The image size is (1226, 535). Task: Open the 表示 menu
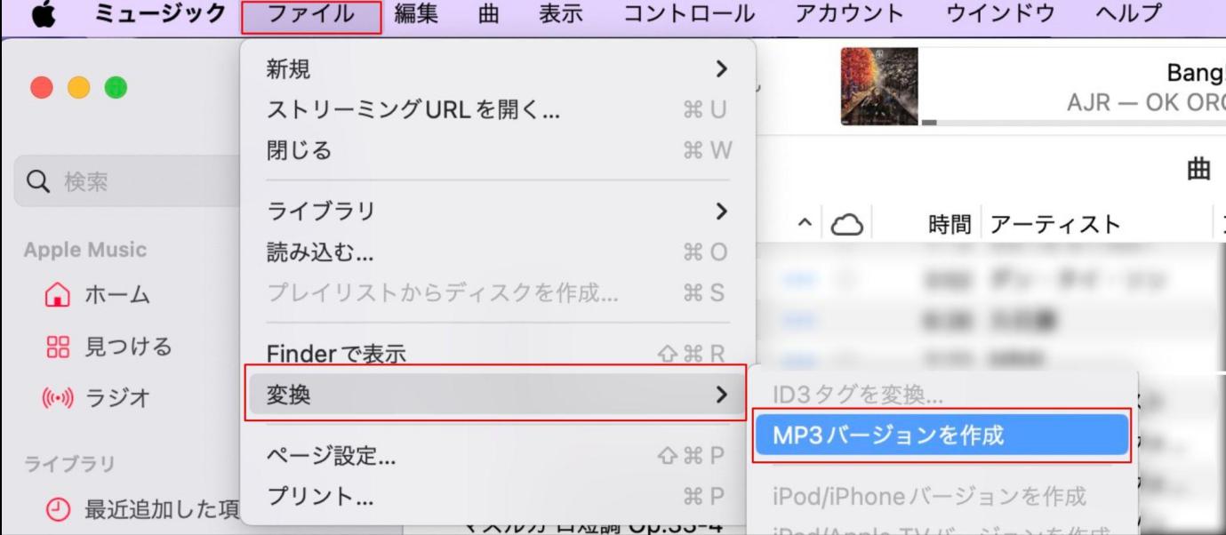coord(561,15)
